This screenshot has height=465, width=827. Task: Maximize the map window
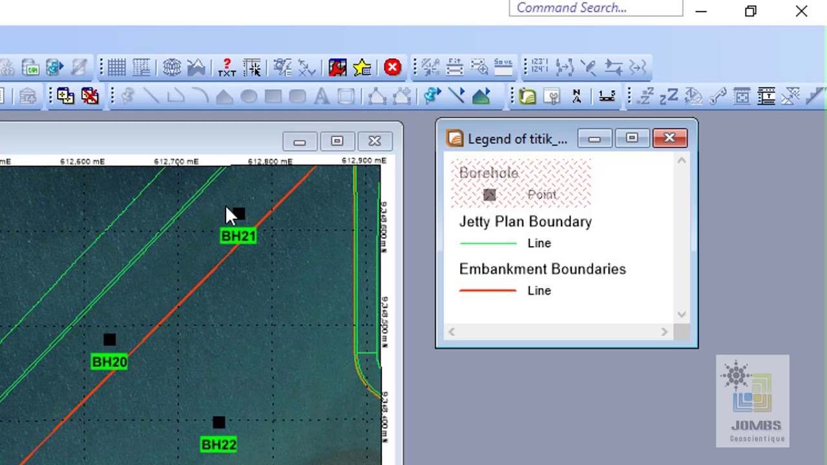(x=337, y=141)
